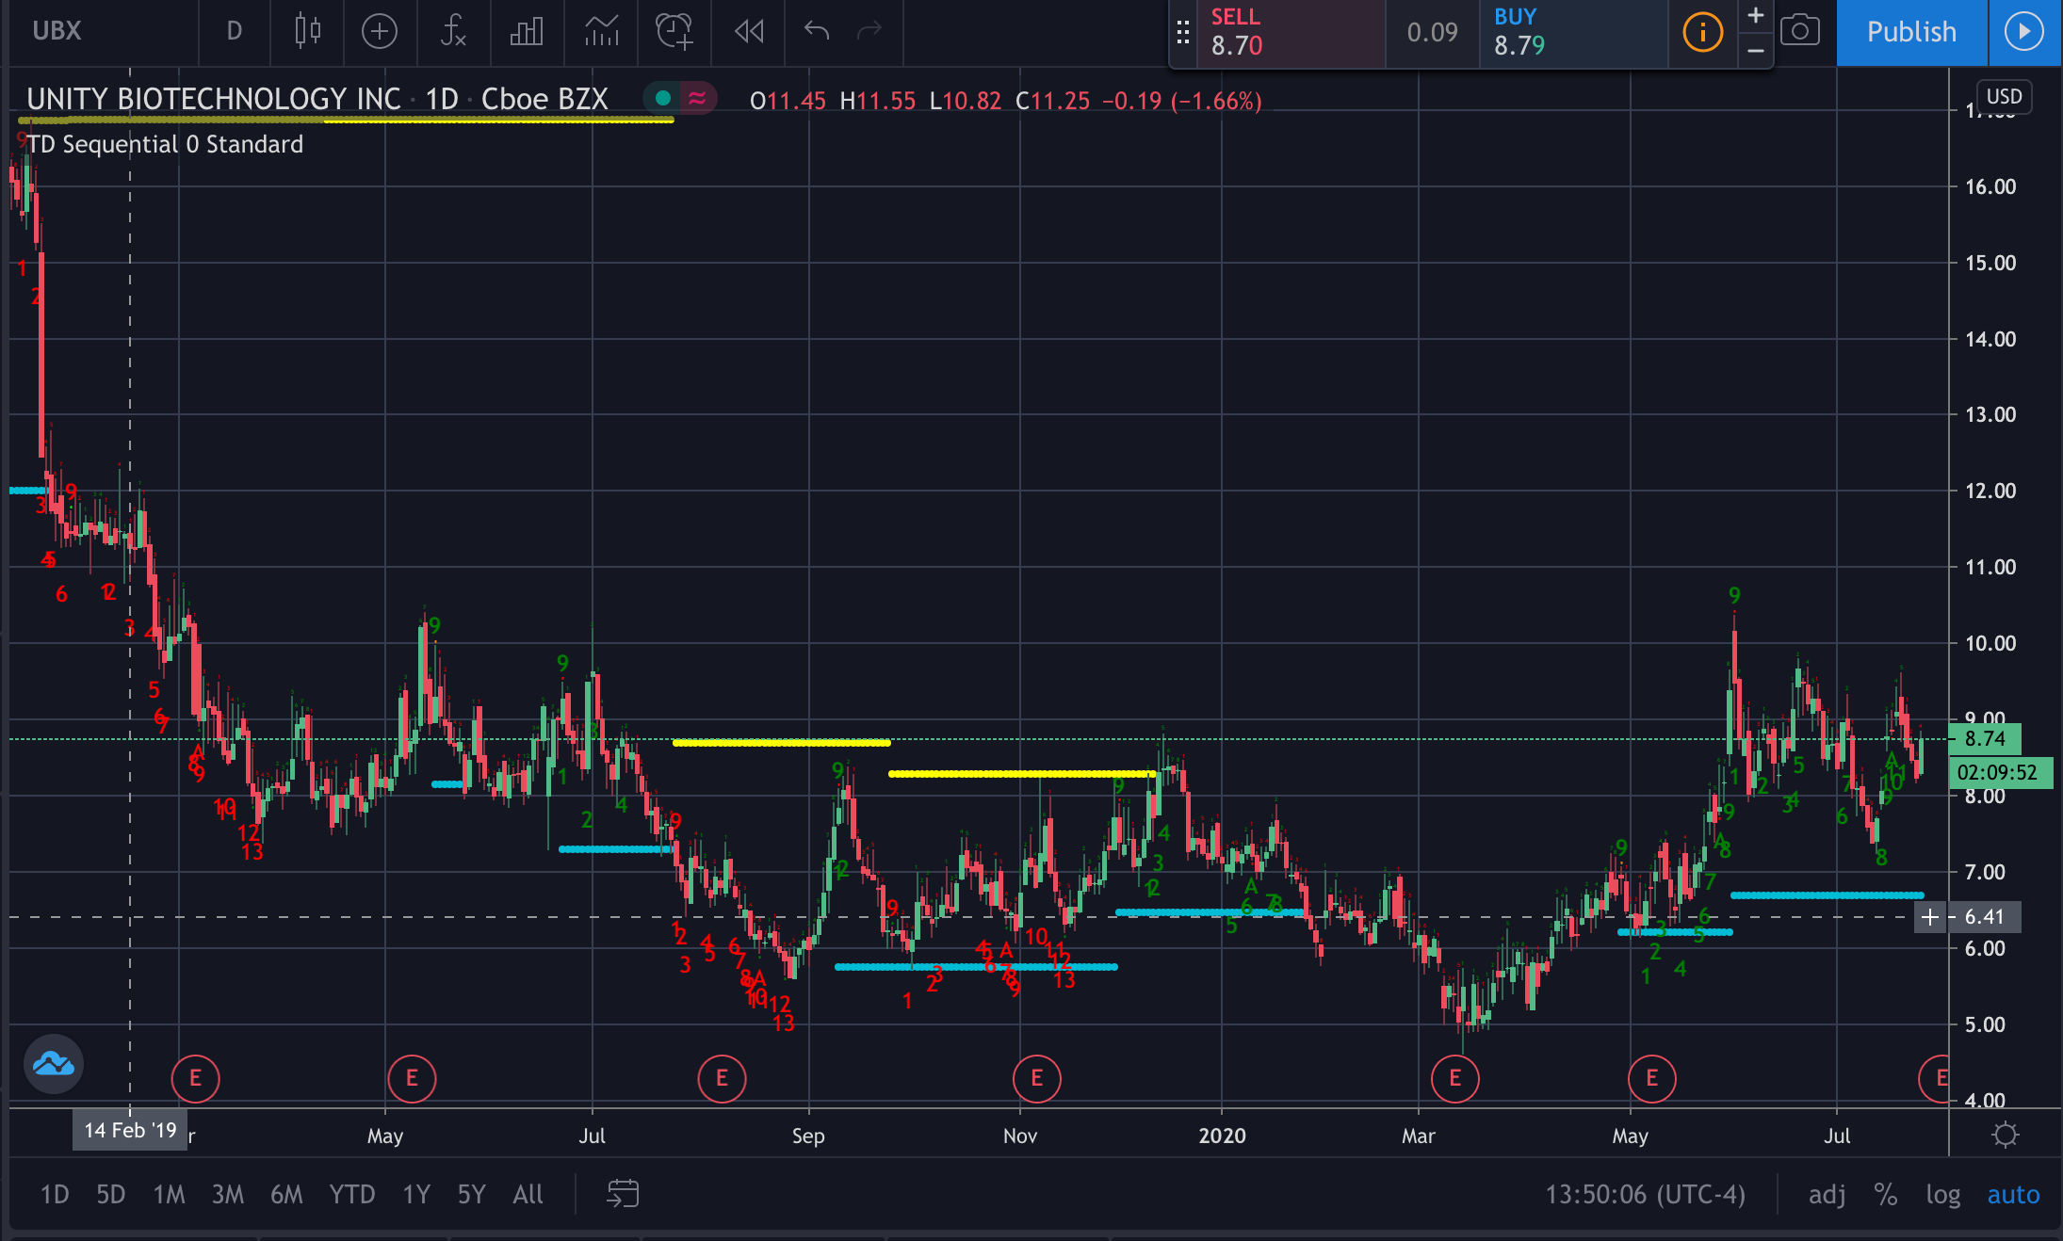Select the YTD date range tab

(x=351, y=1194)
